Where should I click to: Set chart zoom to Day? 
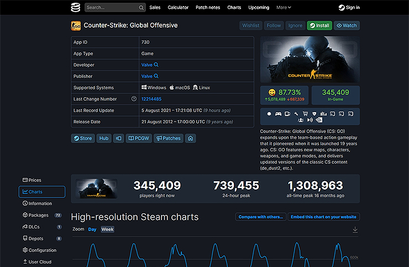tap(92, 229)
